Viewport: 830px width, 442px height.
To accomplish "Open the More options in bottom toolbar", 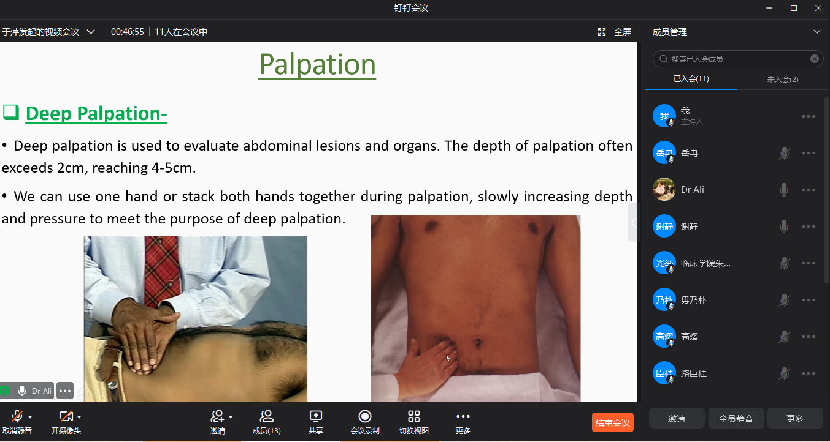I will (463, 417).
